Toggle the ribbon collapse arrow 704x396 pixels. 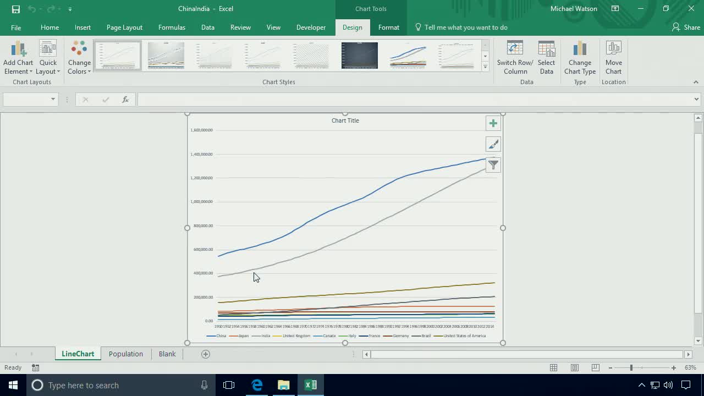[696, 81]
